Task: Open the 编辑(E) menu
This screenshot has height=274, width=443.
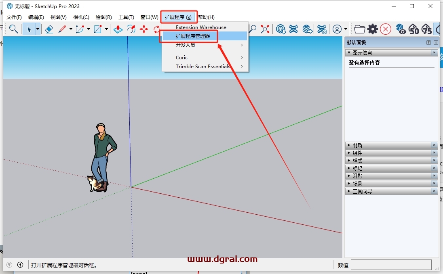Action: coord(36,17)
